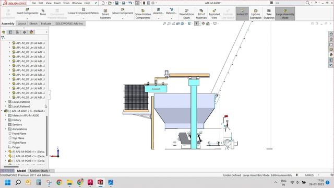Toggle Hide/Show Items in view toolbar
This screenshot has height=188, width=334.
pyautogui.click(x=196, y=23)
